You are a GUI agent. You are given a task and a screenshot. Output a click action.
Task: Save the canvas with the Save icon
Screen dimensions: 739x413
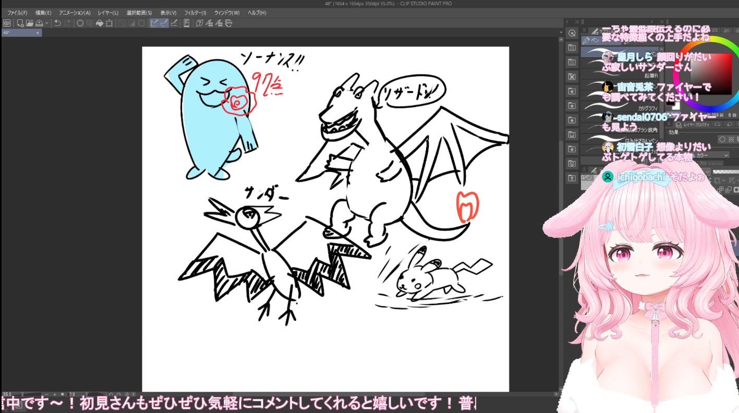(x=39, y=23)
